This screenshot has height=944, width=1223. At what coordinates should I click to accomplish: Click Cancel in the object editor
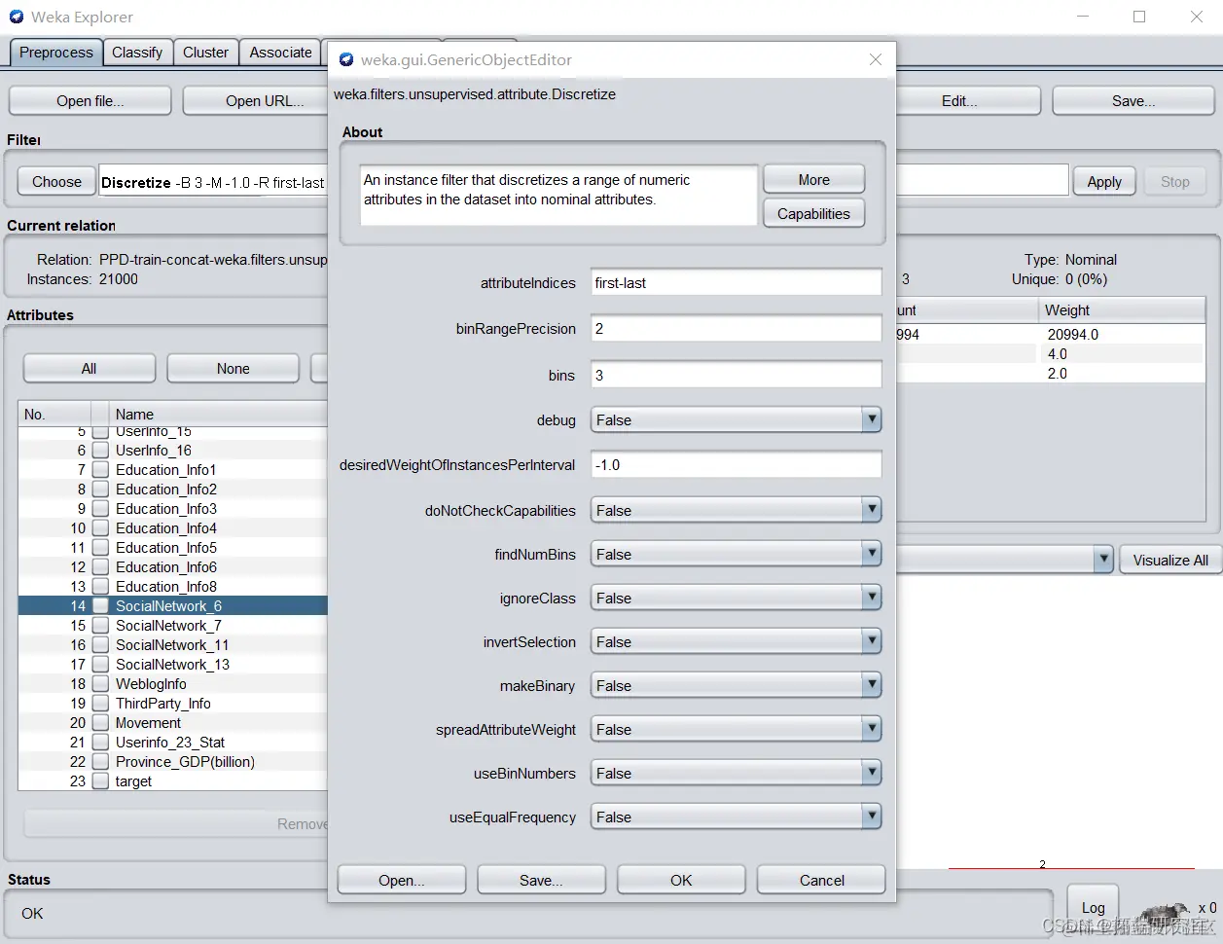822,880
